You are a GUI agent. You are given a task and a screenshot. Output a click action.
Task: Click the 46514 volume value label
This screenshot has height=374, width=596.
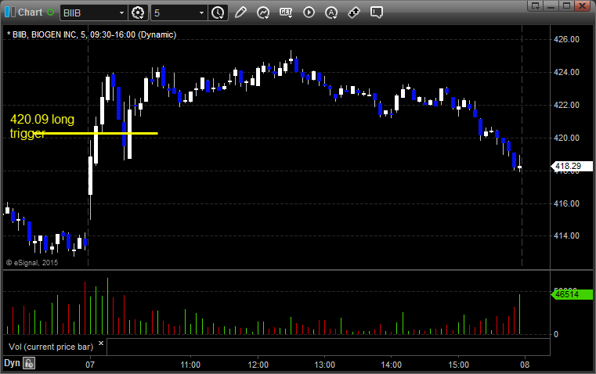571,294
